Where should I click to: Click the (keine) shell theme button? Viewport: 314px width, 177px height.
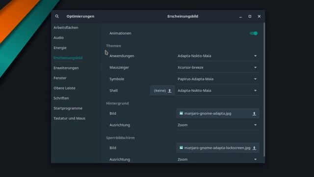pos(162,90)
